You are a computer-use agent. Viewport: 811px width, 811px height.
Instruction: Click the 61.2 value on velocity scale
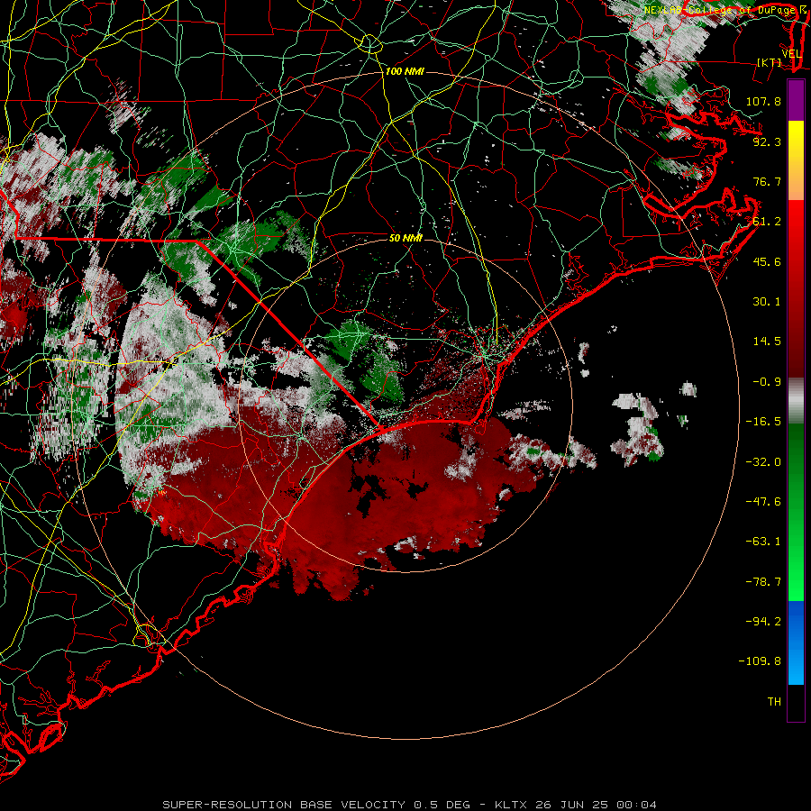coord(767,222)
